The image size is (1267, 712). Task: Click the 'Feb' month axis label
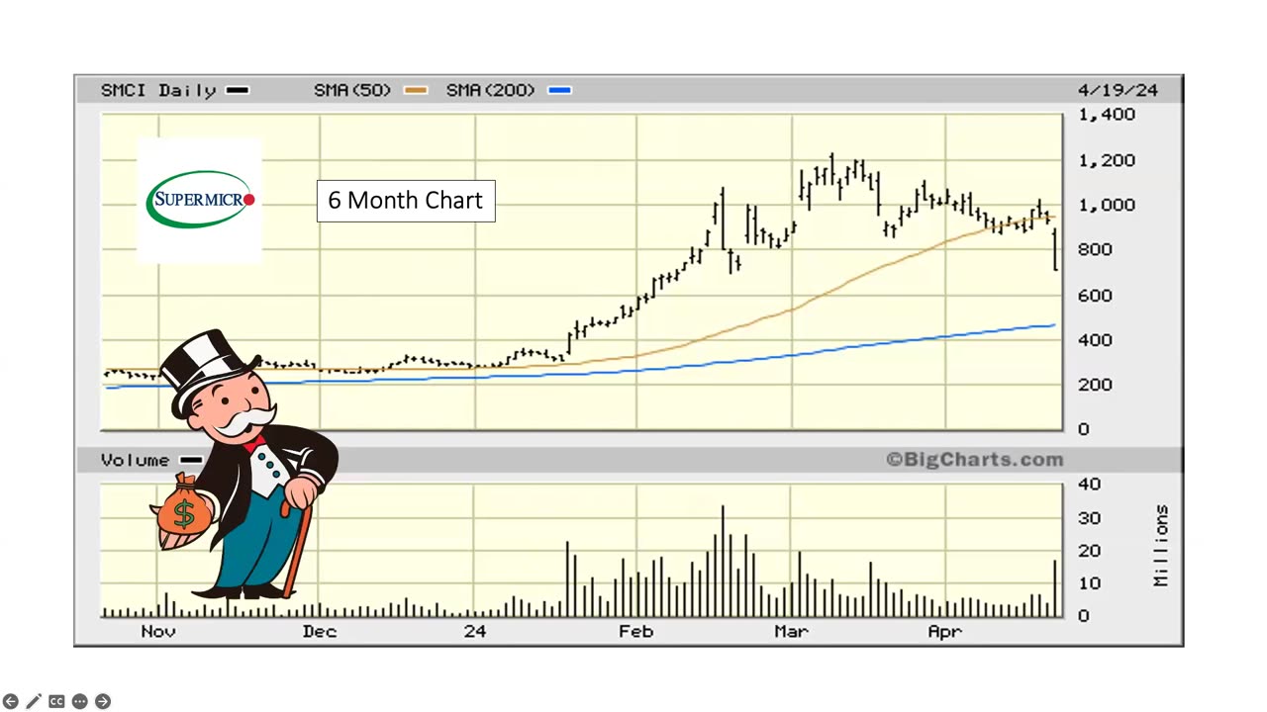pyautogui.click(x=635, y=631)
